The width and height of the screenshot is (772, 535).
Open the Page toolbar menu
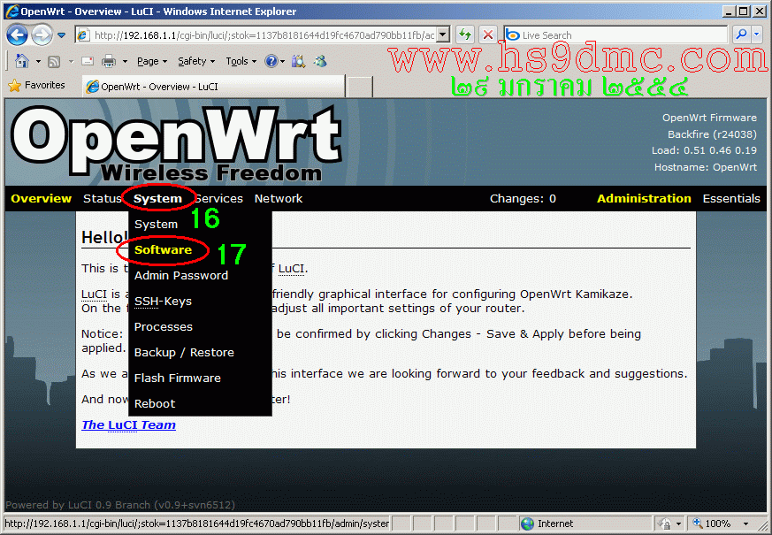[x=152, y=62]
